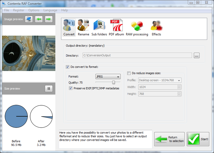Click the Start! button

coord(198,139)
